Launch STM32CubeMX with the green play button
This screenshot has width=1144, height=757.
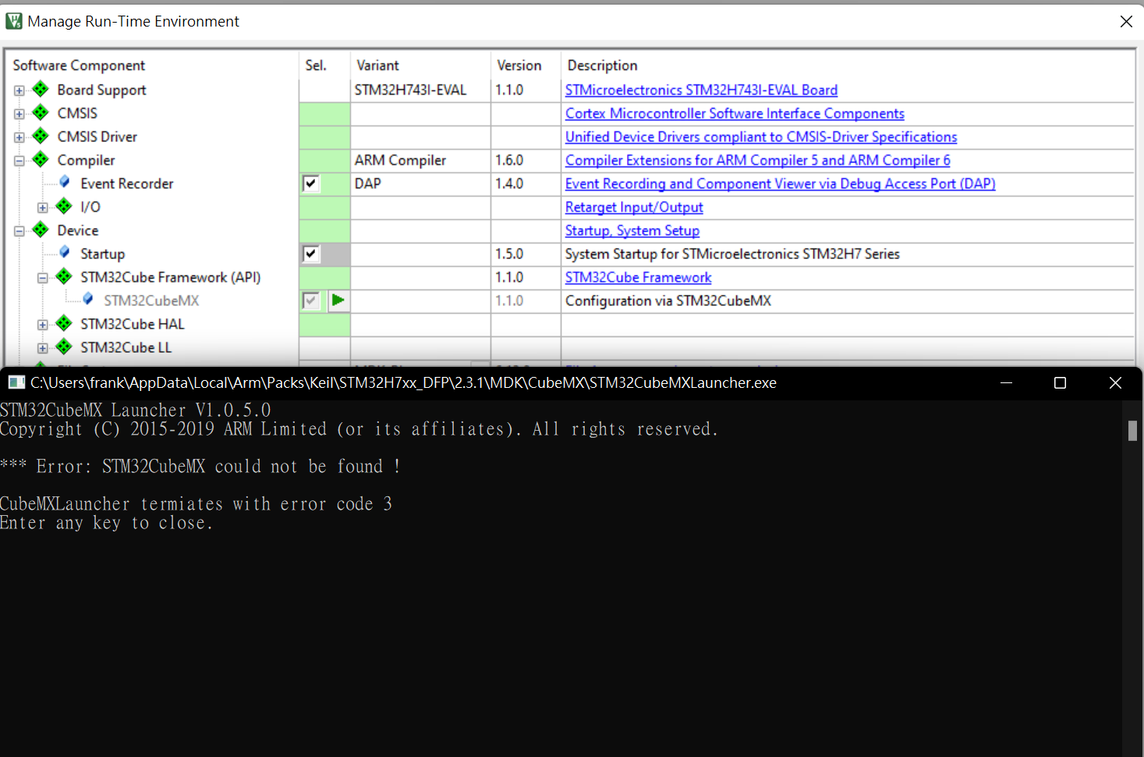338,300
